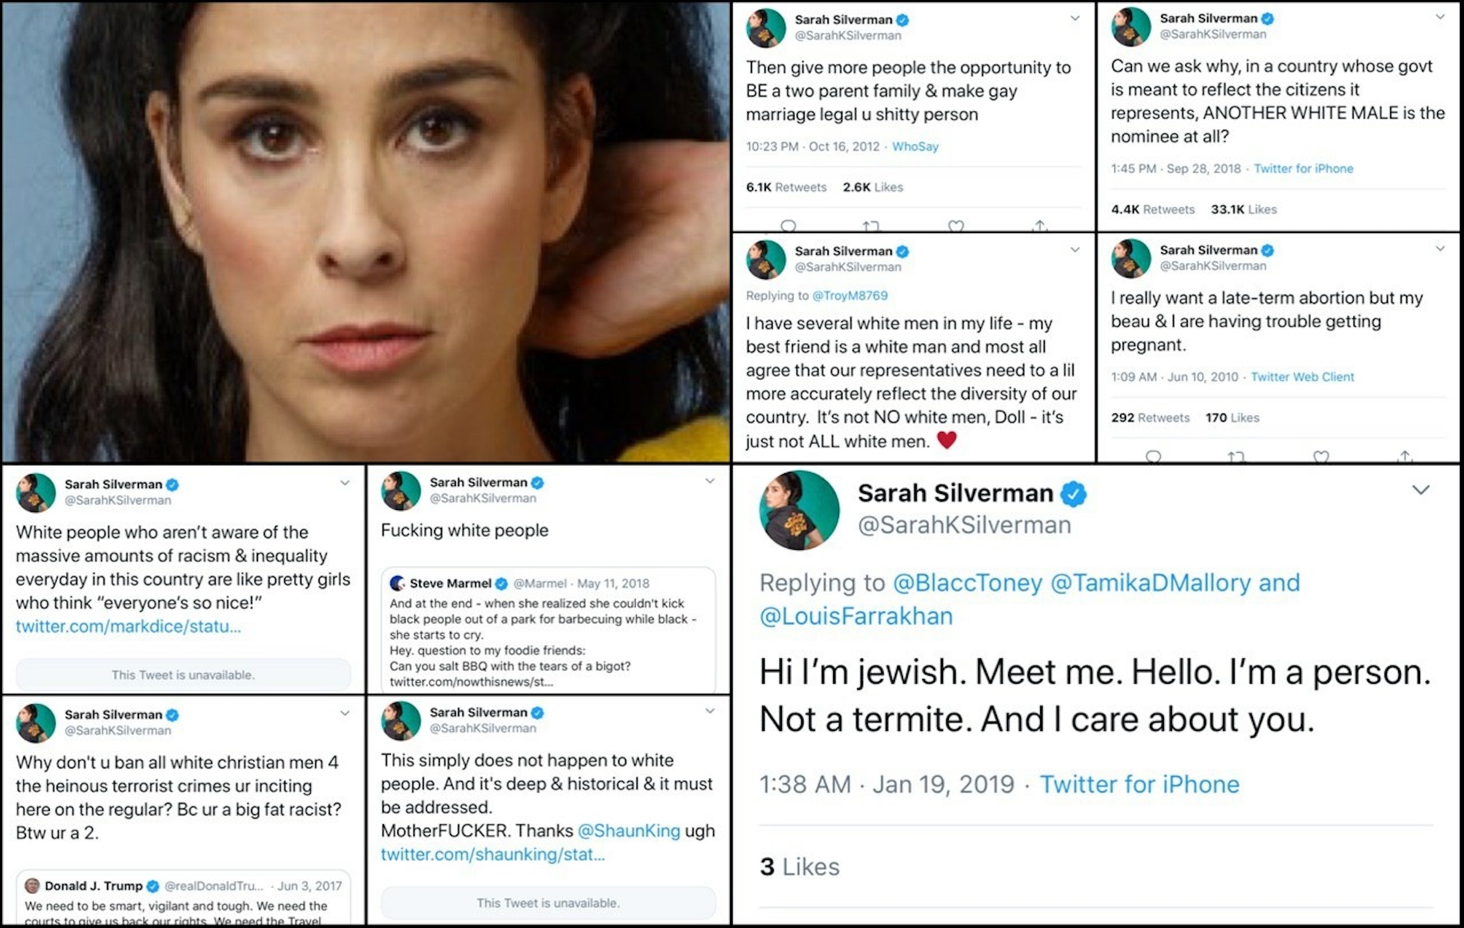Click retweet icon under the Jun 10, 2010 tweet
The width and height of the screenshot is (1464, 928).
pos(1236,457)
